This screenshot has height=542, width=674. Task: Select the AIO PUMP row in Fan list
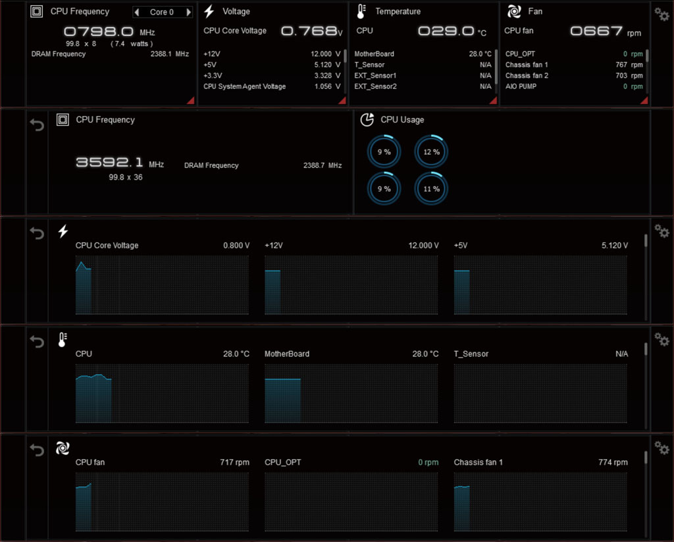(x=574, y=86)
